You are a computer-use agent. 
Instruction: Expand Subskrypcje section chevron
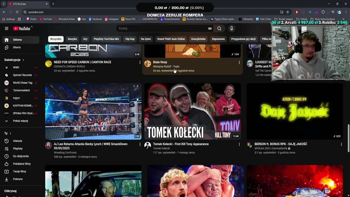pos(23,60)
